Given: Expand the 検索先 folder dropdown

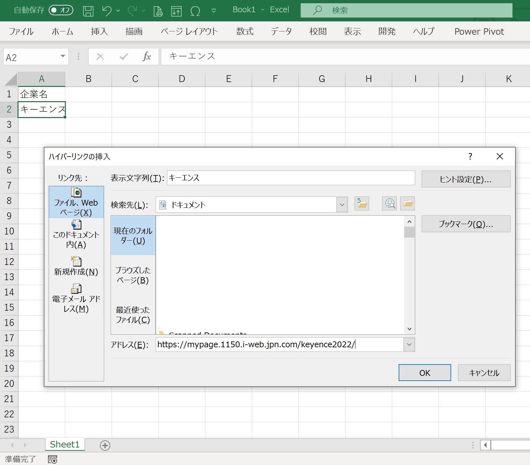Looking at the screenshot, I should 342,205.
